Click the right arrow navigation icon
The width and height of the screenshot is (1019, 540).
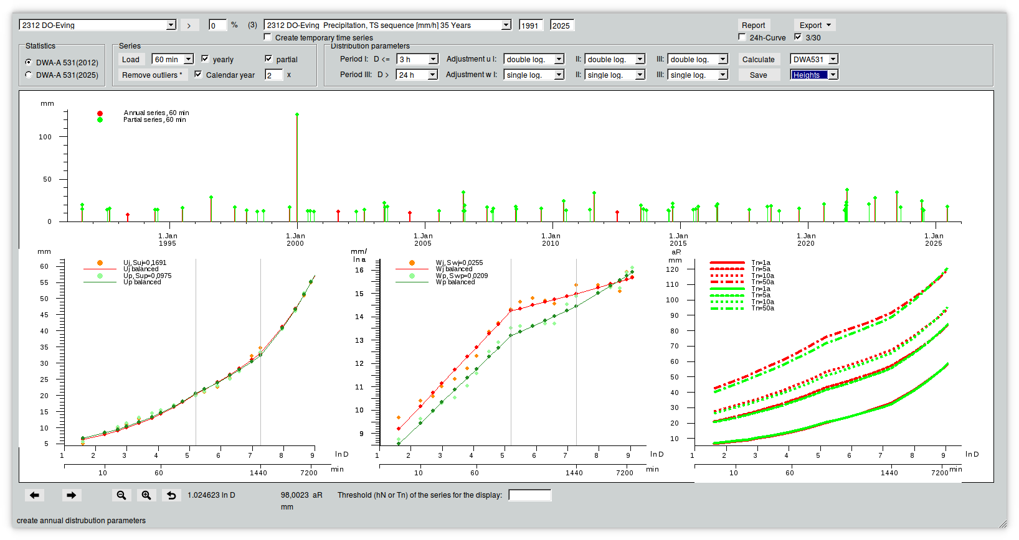(72, 495)
